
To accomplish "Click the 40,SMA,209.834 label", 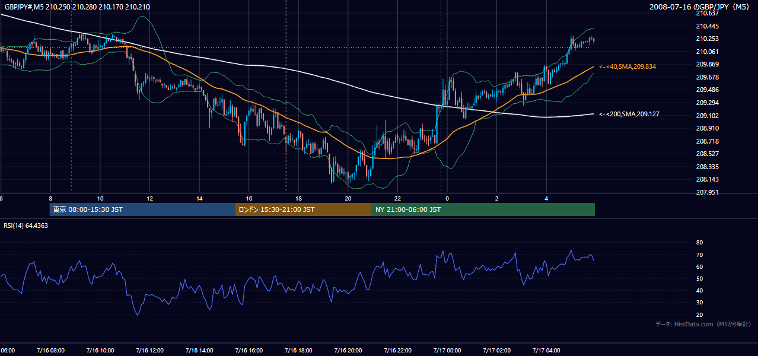I will (628, 66).
